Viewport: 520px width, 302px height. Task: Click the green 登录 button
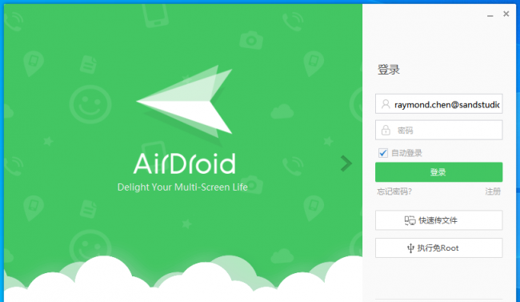(x=438, y=172)
